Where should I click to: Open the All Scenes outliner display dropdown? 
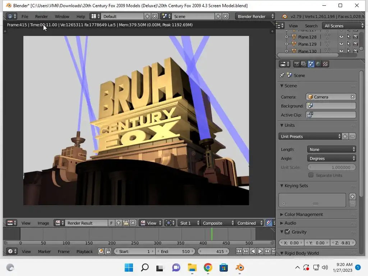(343, 26)
